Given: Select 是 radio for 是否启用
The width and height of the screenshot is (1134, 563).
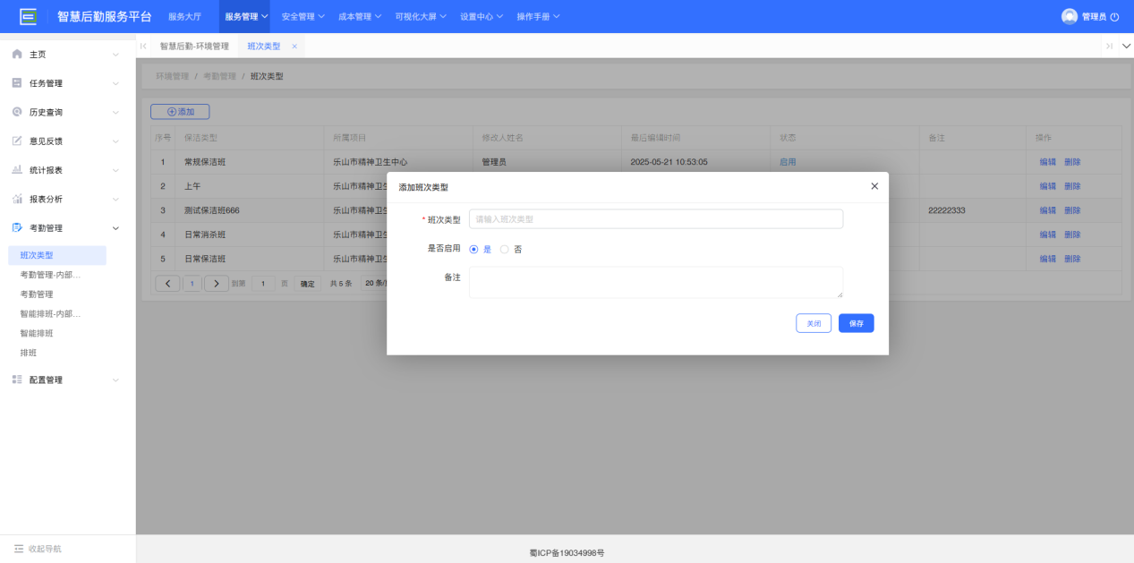Looking at the screenshot, I should [x=473, y=250].
